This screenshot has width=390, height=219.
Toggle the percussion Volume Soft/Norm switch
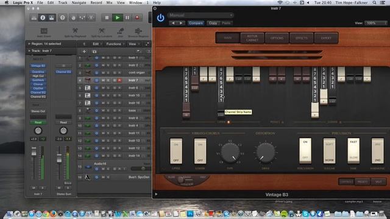coord(329,150)
